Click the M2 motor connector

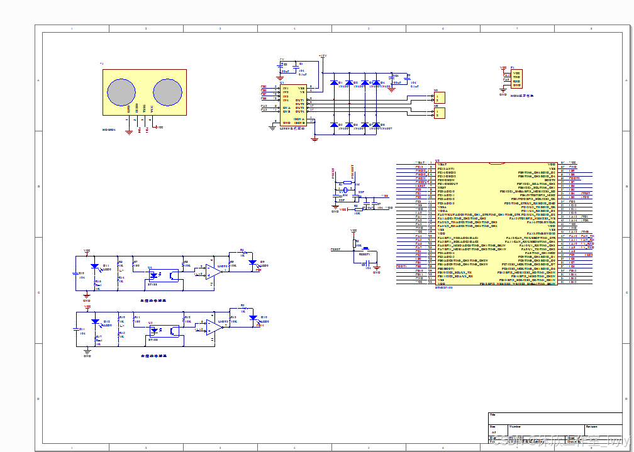point(439,113)
